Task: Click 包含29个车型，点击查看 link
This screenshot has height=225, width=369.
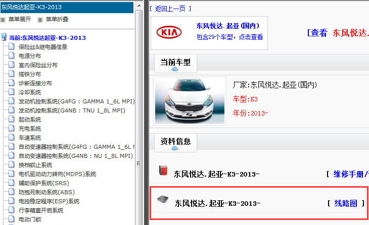Action: pyautogui.click(x=229, y=37)
